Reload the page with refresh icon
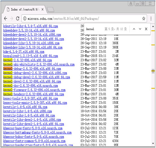156x148 pixels. click(18, 18)
